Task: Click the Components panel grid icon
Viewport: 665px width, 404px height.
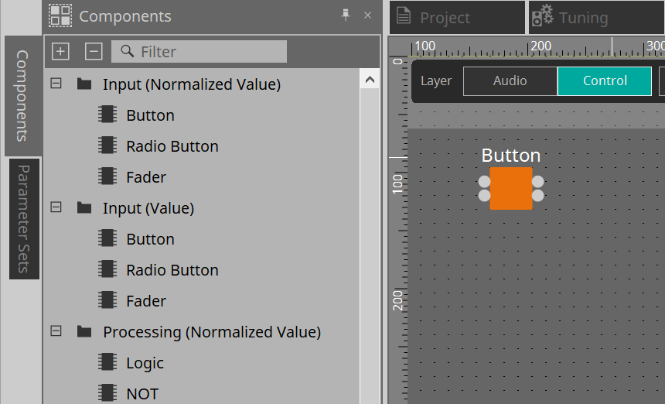Action: [x=60, y=15]
